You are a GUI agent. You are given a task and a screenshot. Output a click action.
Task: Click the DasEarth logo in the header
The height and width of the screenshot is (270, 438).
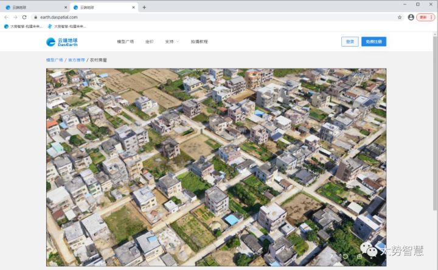point(62,42)
